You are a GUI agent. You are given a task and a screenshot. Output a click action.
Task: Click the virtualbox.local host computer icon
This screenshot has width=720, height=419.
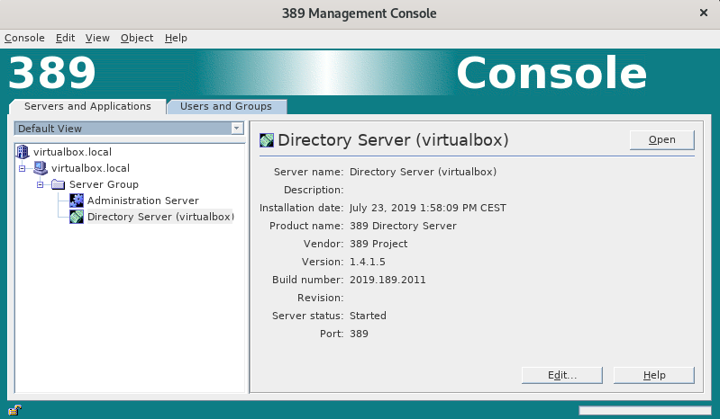click(41, 168)
